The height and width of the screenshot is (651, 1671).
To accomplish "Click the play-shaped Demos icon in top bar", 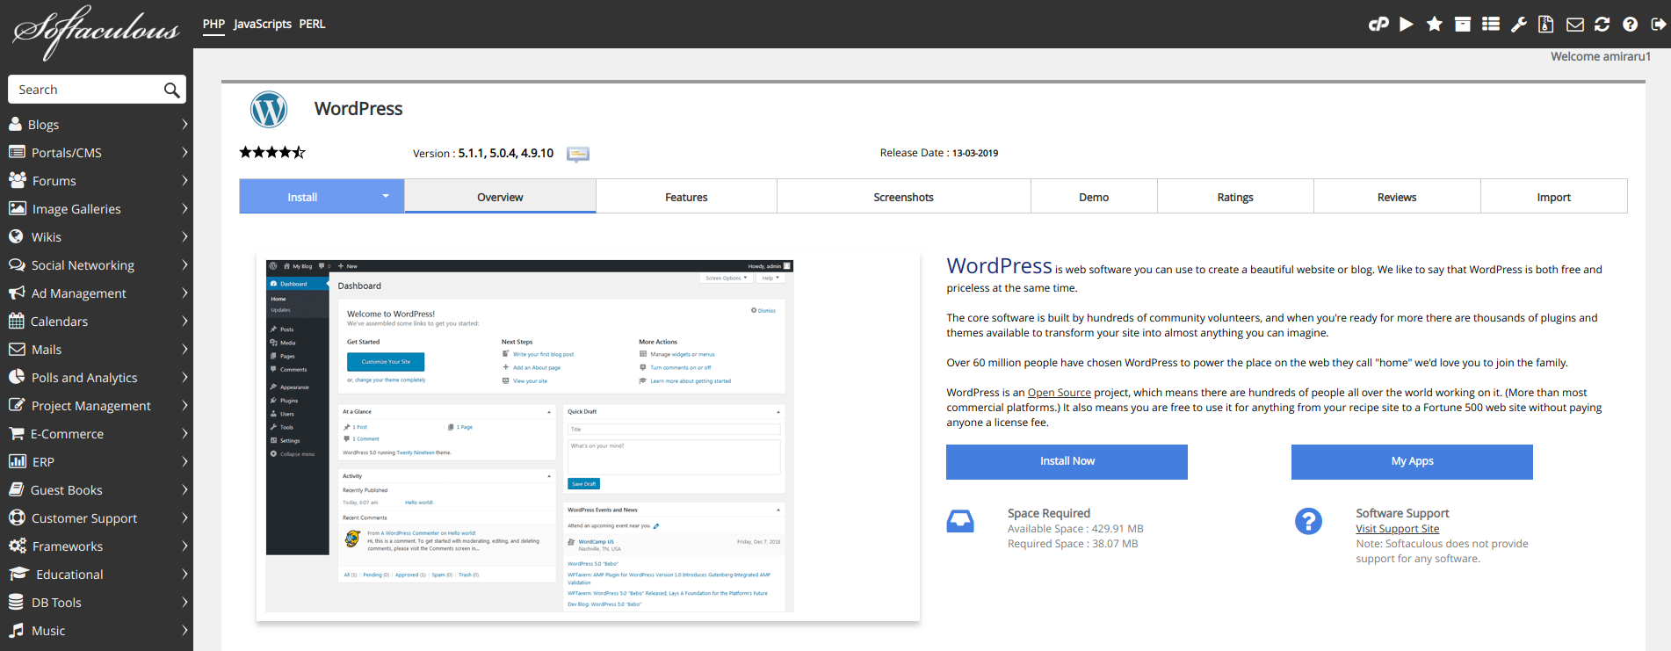I will pyautogui.click(x=1407, y=24).
